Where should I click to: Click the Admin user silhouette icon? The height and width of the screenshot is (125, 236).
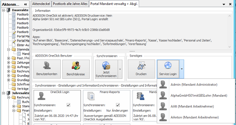pyautogui.click(x=163, y=85)
